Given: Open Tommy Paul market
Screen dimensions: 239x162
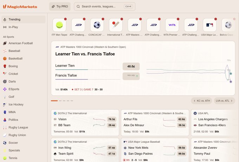Looking at the screenshot, I should 202,154.
